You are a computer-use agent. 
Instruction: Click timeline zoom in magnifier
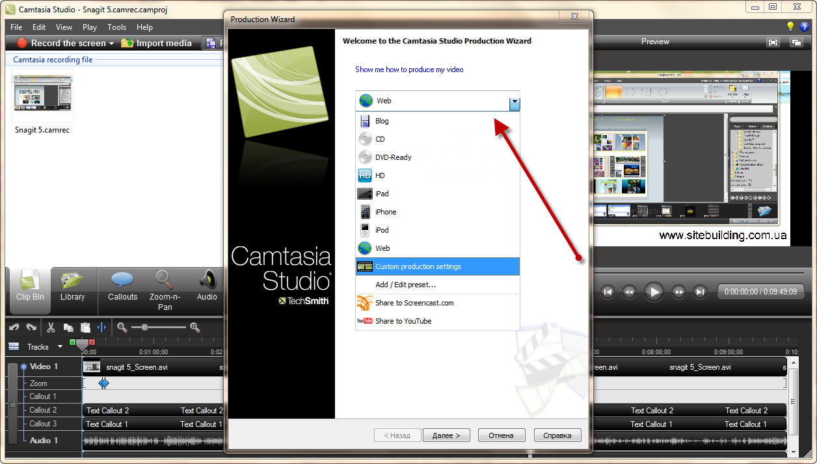click(194, 328)
